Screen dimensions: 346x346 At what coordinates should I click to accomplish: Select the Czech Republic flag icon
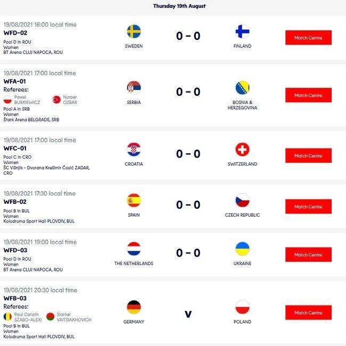coord(242,200)
